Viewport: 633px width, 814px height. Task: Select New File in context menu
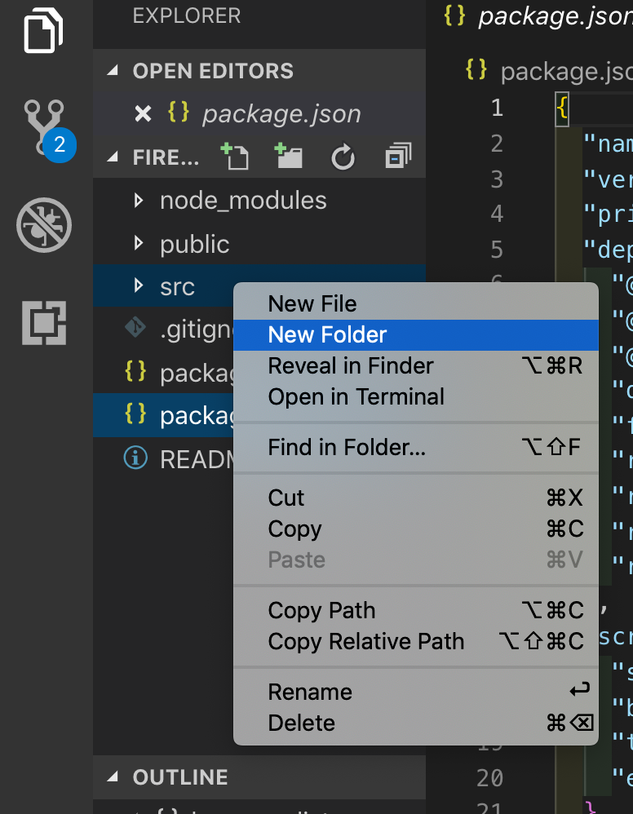(x=312, y=303)
